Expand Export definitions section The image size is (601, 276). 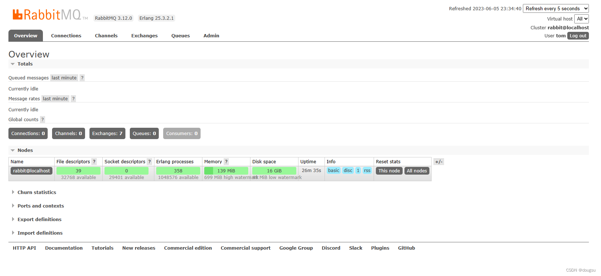tap(39, 220)
